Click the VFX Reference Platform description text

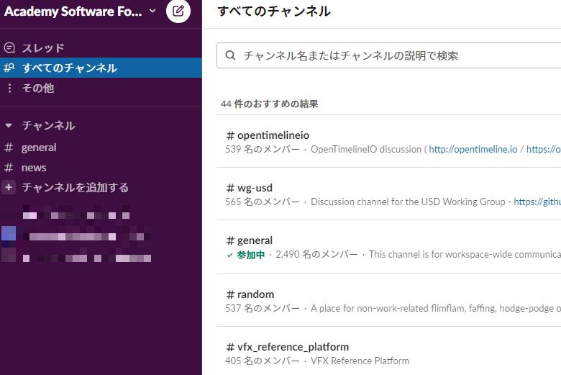(x=360, y=361)
